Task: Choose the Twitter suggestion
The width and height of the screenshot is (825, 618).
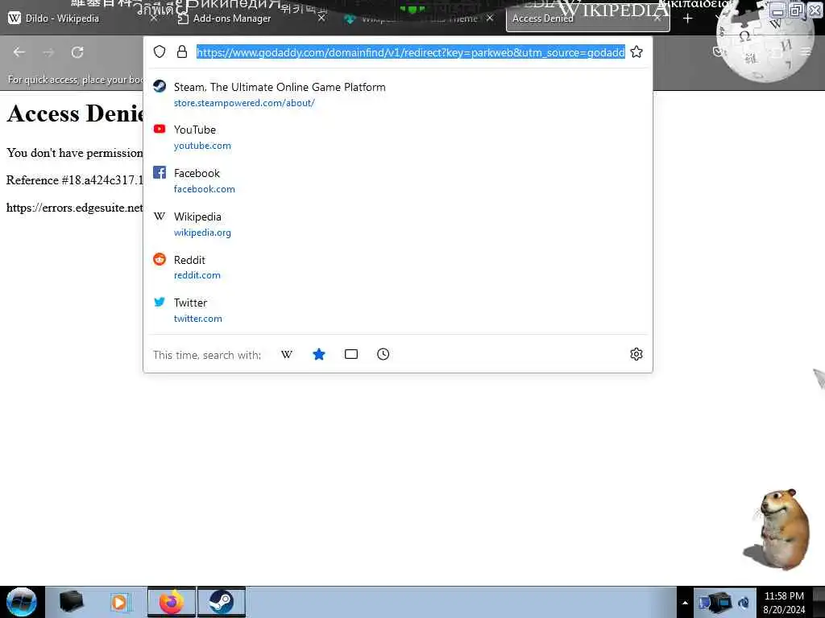Action: coord(398,310)
